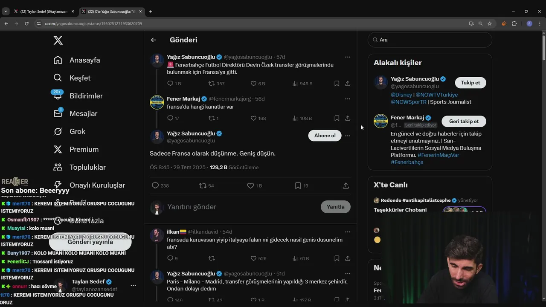The image size is (546, 307).
Task: Open more options on Devin Özek tweet
Action: click(348, 57)
